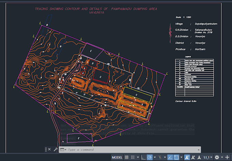Open polar tracking angle dropdown arrow
232x161 pixels.
[155, 158]
